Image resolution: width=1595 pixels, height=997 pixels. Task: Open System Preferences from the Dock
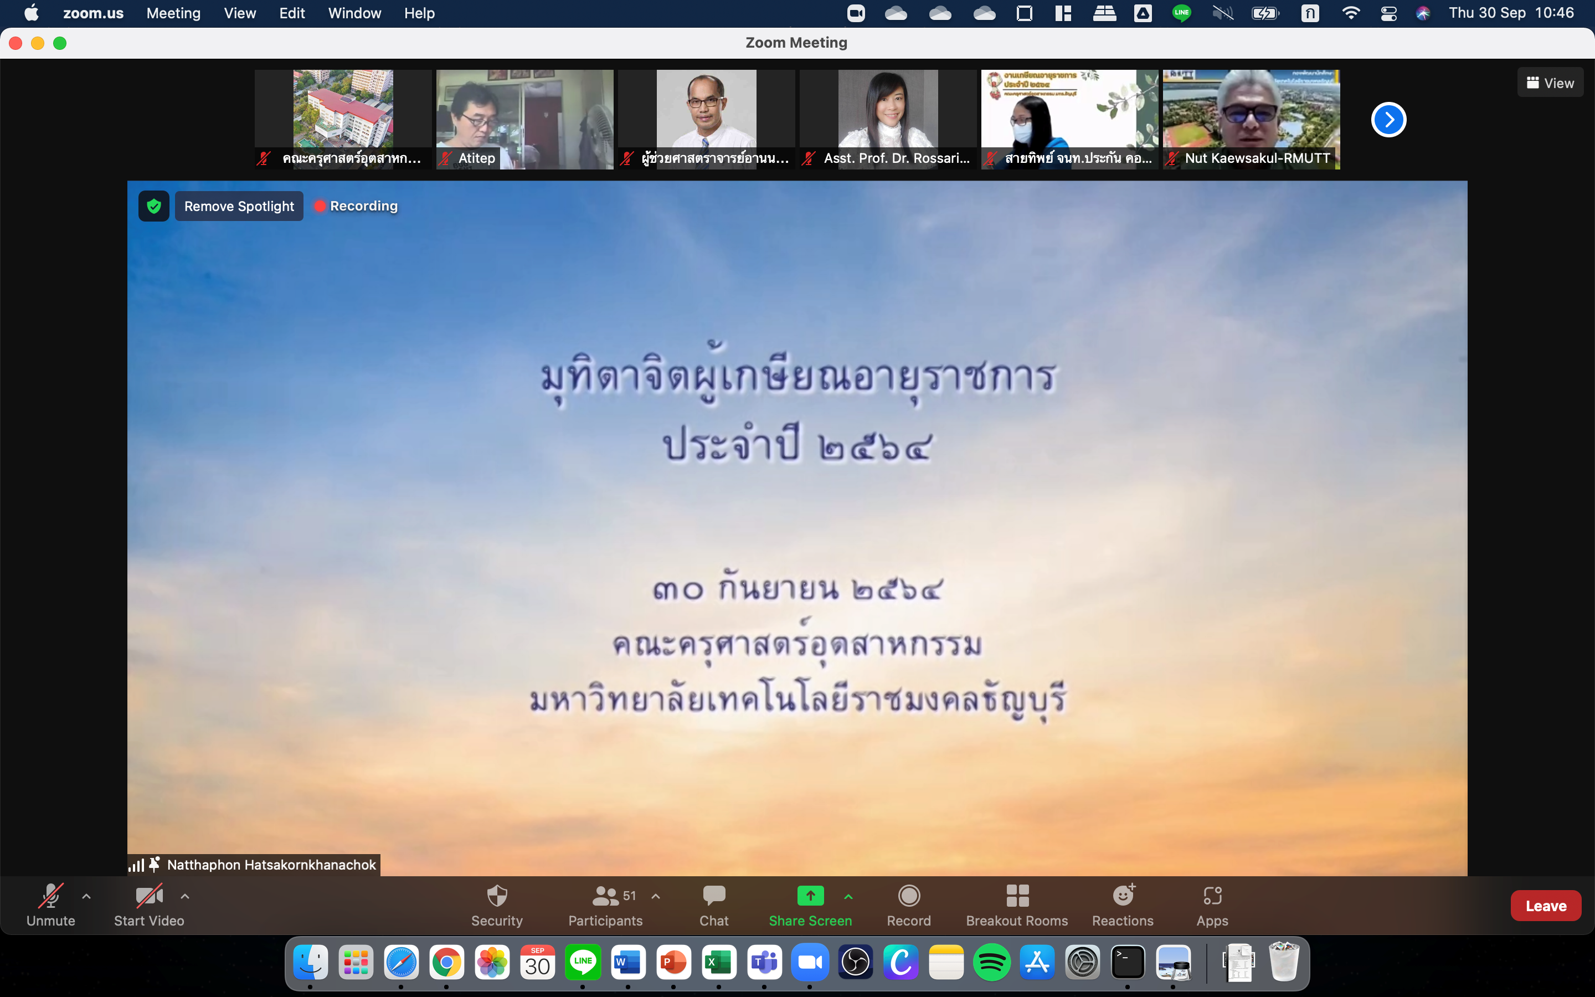click(1082, 963)
